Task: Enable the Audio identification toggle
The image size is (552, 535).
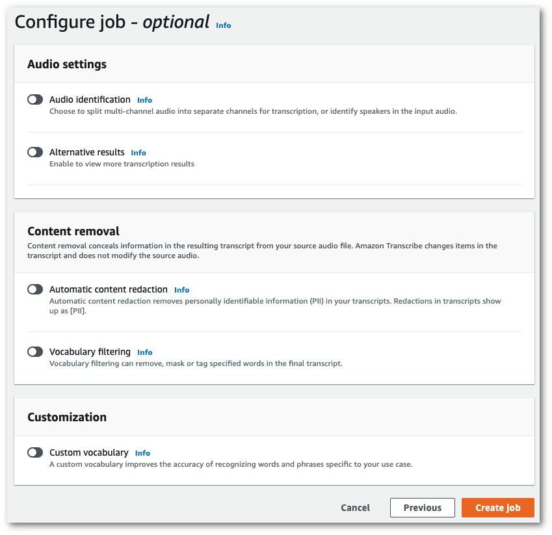Action: click(36, 99)
